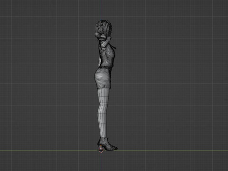This screenshot has width=228, height=171.
Task: Select the high-heel boot mesh
Action: point(106,144)
